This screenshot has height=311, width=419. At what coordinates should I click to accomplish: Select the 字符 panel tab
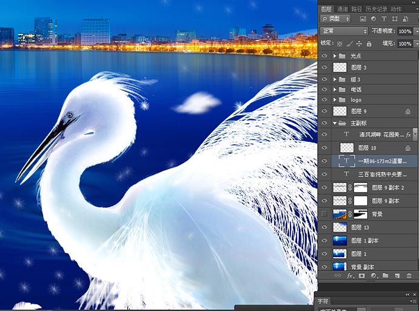click(x=323, y=301)
